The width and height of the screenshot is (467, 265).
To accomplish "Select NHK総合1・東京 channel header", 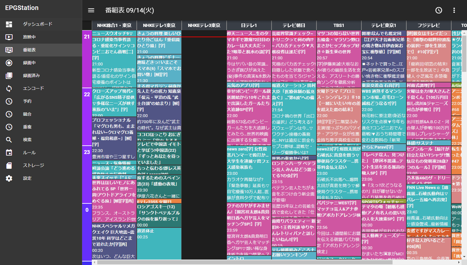I will click(114, 25).
